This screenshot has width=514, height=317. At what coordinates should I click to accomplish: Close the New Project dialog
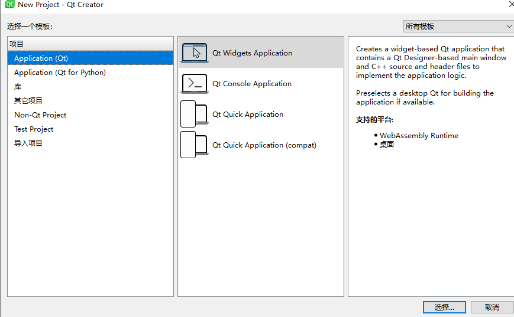[x=510, y=4]
